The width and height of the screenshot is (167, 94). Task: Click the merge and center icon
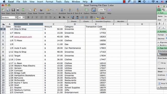[55, 17]
